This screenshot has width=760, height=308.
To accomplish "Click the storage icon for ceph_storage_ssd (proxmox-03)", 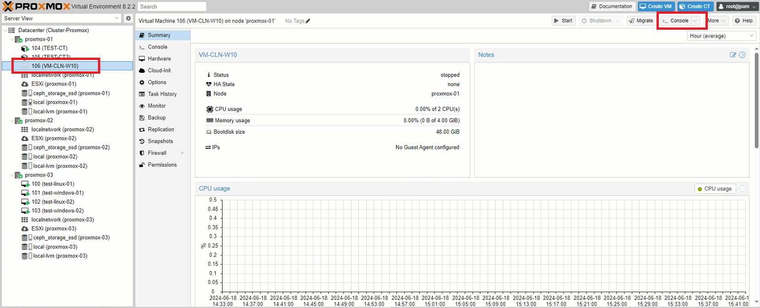I will [27, 238].
